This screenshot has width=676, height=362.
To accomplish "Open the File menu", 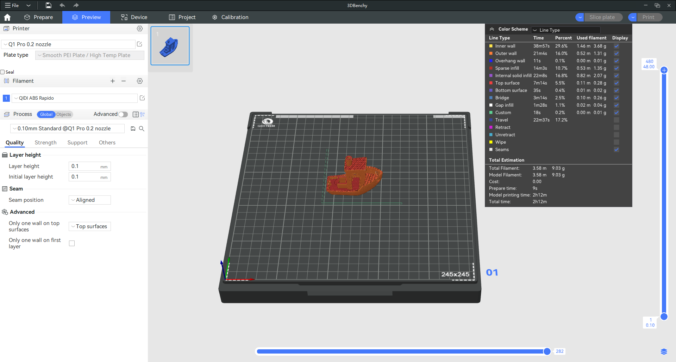I will (12, 5).
